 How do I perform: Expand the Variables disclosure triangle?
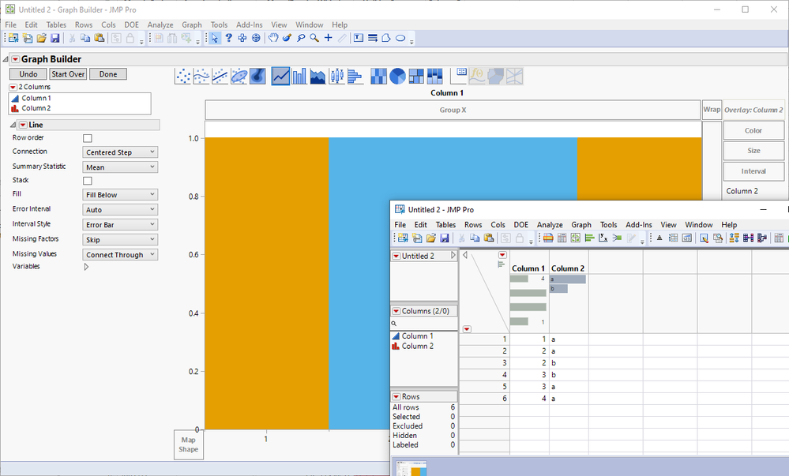click(86, 267)
